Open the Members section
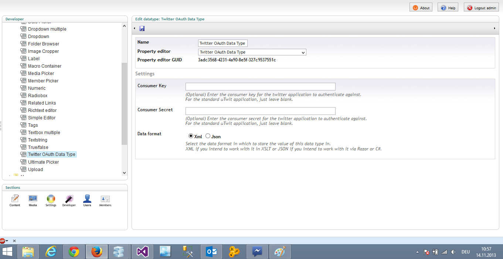 click(105, 201)
